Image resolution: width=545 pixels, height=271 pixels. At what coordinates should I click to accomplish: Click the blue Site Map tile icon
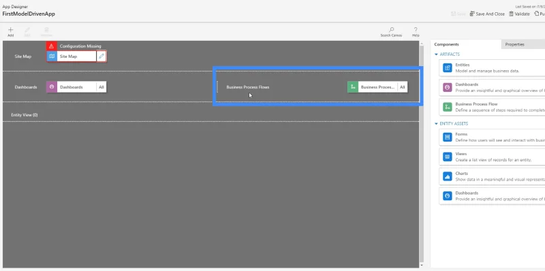(x=52, y=57)
